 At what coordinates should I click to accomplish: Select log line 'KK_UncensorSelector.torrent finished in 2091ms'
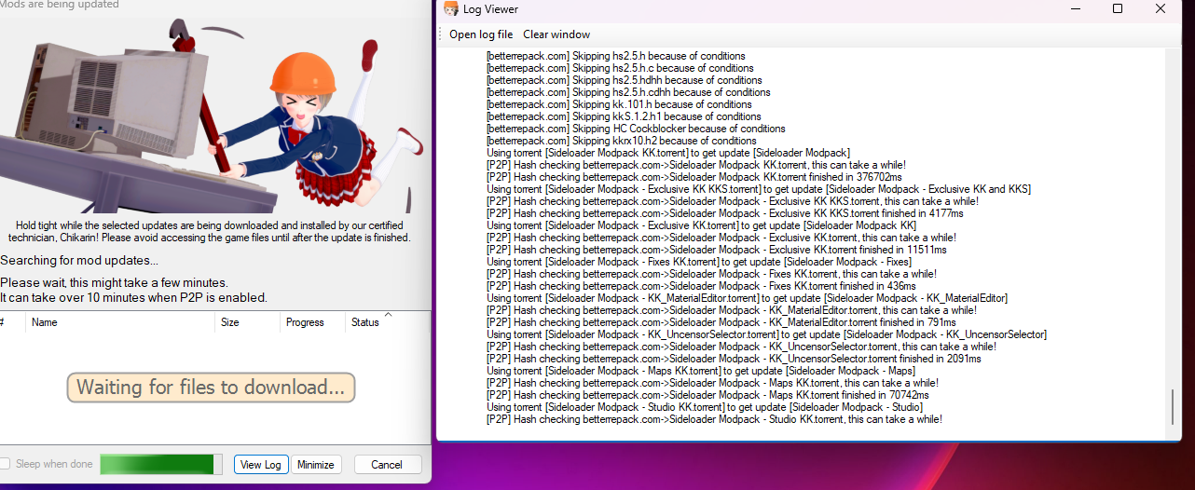click(734, 359)
